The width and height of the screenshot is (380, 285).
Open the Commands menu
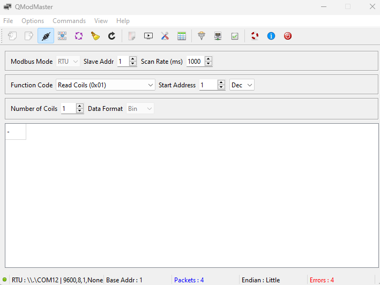[69, 21]
